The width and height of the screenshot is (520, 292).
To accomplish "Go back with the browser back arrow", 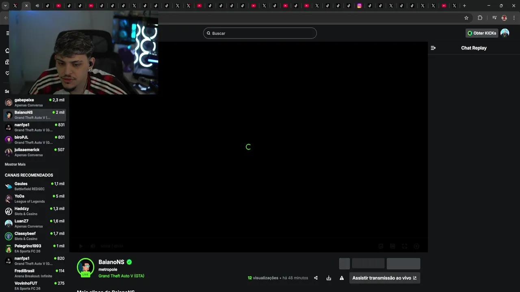I will [6, 18].
